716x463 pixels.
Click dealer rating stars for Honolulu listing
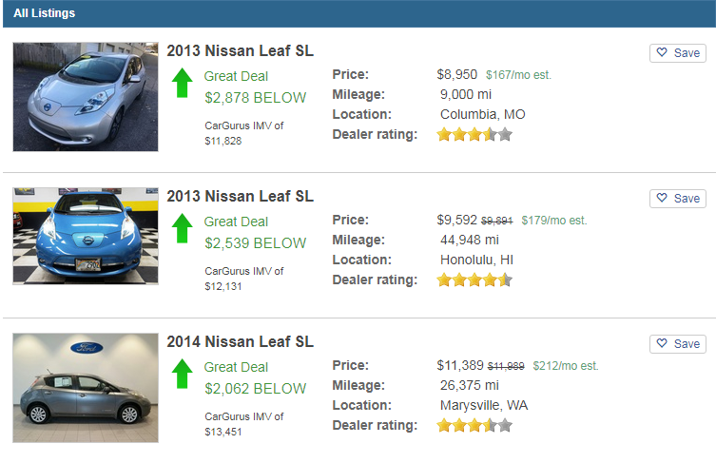click(x=474, y=280)
